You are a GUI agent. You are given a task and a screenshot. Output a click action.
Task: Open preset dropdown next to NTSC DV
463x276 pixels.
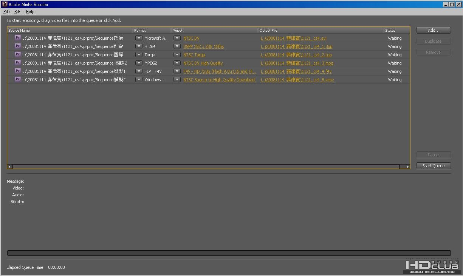pos(177,38)
